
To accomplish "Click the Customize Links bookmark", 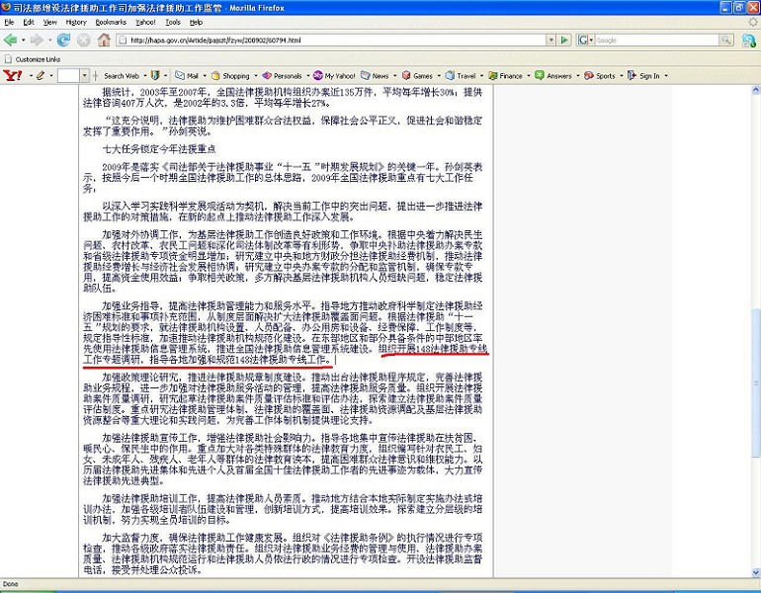I will coord(33,59).
